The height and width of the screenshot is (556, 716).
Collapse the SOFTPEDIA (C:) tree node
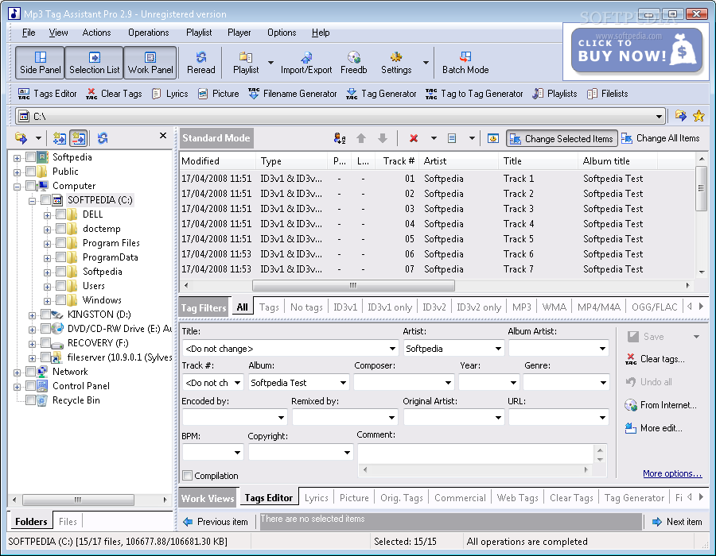[x=32, y=200]
